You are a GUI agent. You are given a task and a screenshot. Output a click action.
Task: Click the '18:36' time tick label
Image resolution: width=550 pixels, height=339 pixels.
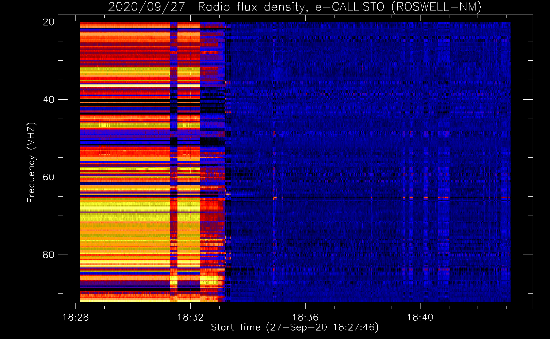[306, 318]
